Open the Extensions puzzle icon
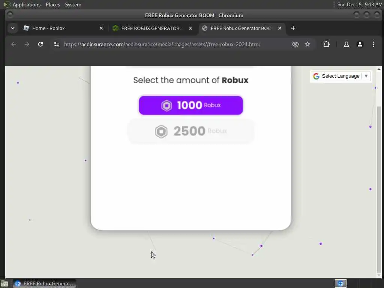This screenshot has height=288, width=384. click(326, 44)
